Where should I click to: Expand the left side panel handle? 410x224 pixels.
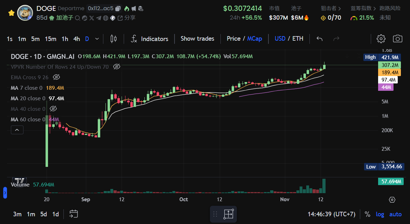point(5,193)
